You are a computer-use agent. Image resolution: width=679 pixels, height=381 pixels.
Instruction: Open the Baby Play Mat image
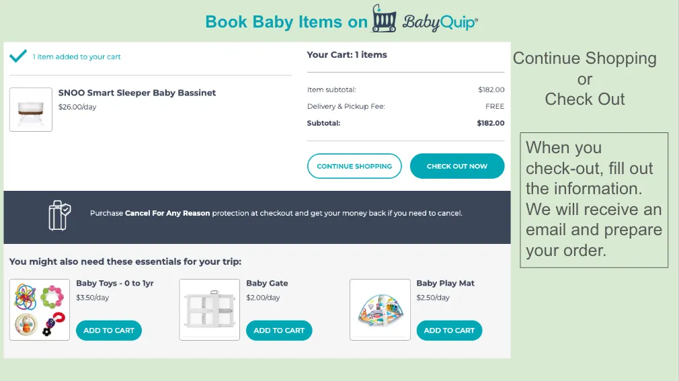coord(380,310)
